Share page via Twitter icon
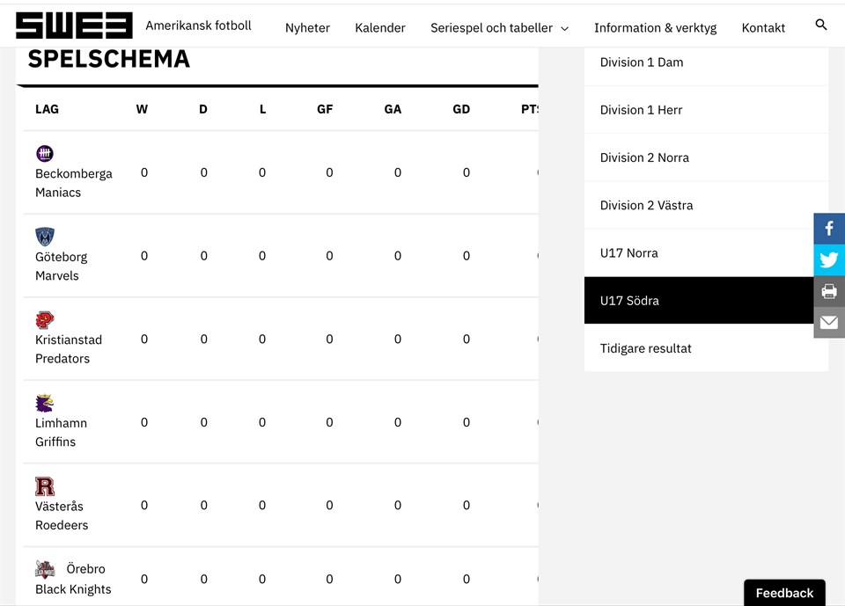Viewport: 845px width, 606px height. (829, 260)
